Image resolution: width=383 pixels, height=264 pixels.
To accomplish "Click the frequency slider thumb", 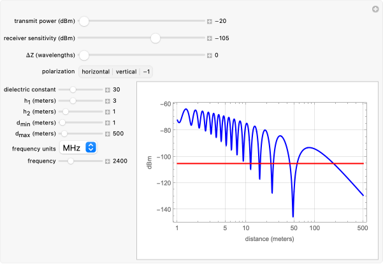I will point(70,161).
